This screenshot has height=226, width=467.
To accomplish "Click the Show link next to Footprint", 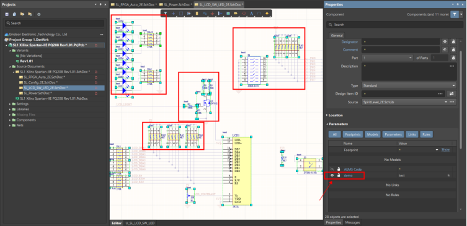I will (x=445, y=150).
